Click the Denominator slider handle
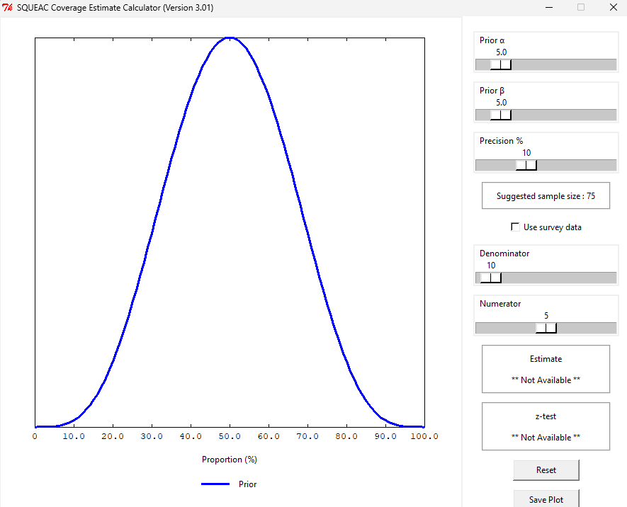 (x=490, y=278)
